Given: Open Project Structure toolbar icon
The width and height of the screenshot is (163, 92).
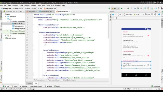Looking at the screenshot, I should point(156,8).
